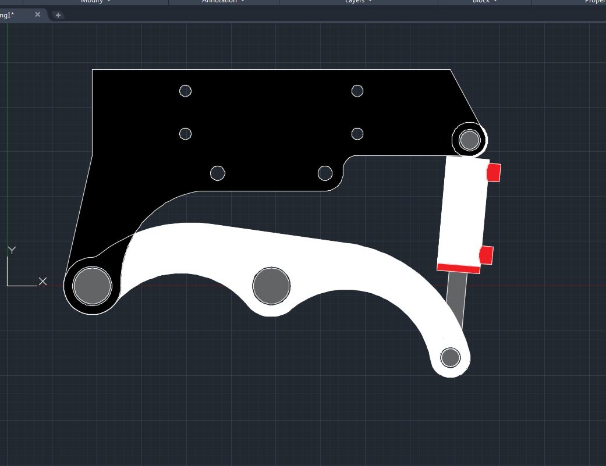
Task: Switch to the Drawing1 file tab
Action: 8,15
